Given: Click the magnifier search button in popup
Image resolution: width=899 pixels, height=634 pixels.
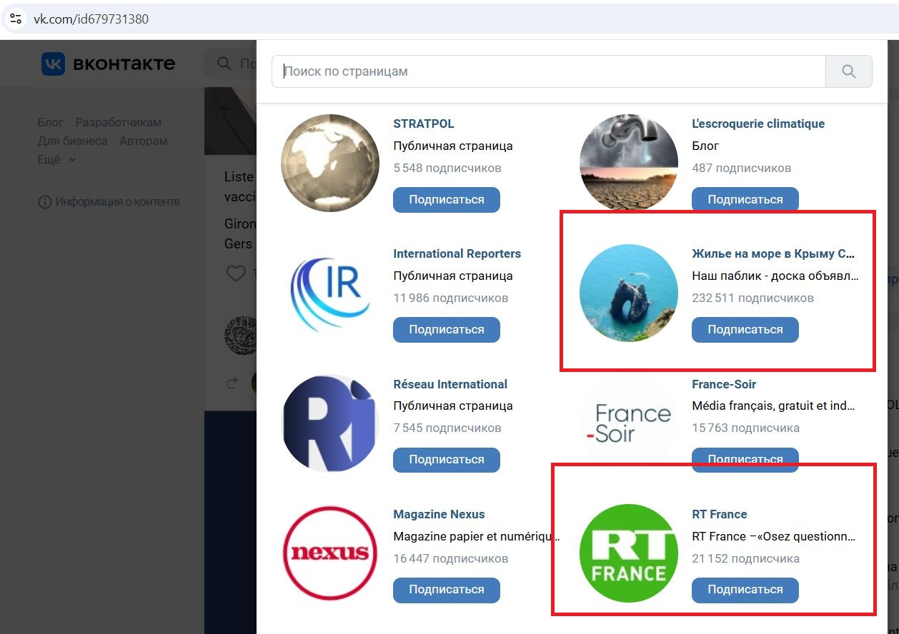Looking at the screenshot, I should tap(848, 71).
